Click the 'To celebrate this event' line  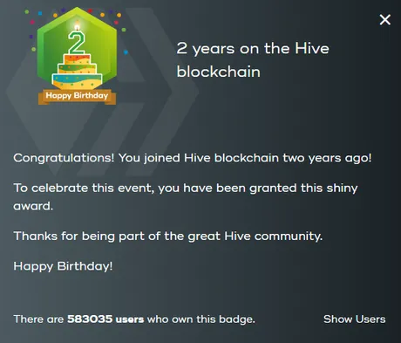pos(186,189)
